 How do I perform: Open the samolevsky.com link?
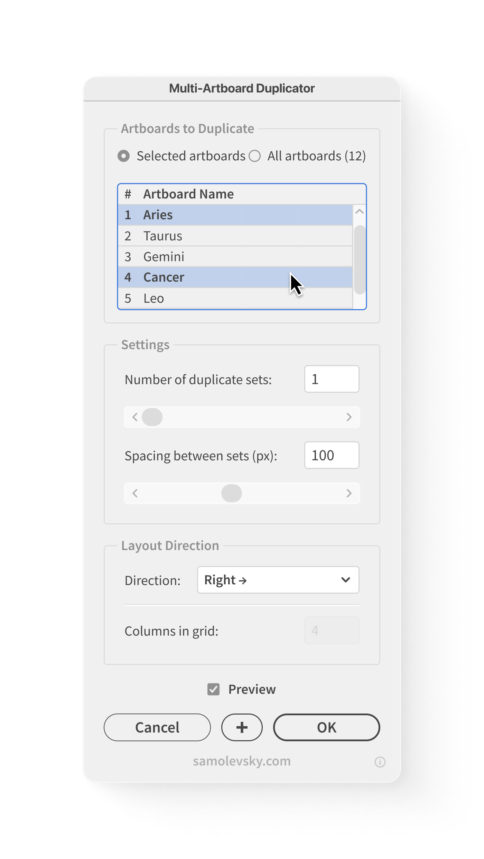tap(242, 761)
